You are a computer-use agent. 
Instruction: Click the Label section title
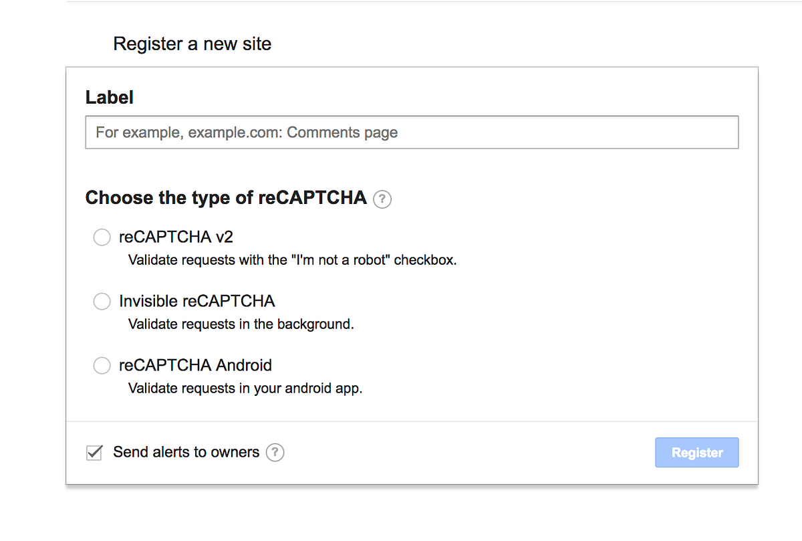[x=109, y=97]
